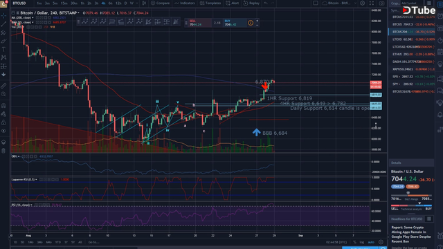Select the text annotation tool

[3, 49]
